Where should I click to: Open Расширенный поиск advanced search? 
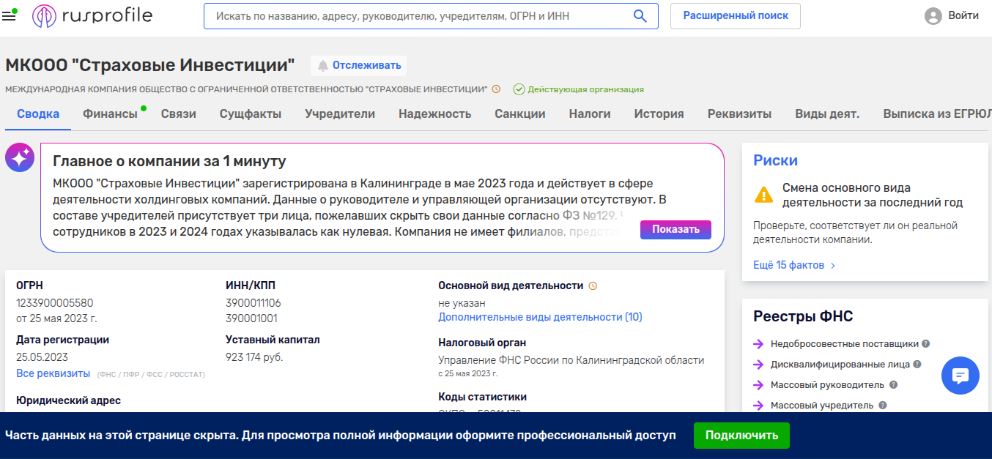click(735, 16)
